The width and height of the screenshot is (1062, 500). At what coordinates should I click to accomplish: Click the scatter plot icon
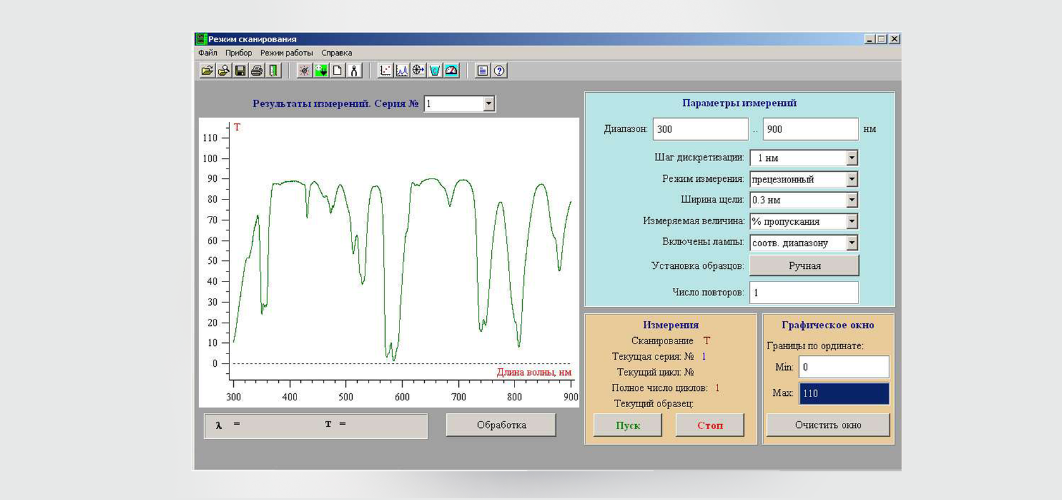click(x=386, y=71)
